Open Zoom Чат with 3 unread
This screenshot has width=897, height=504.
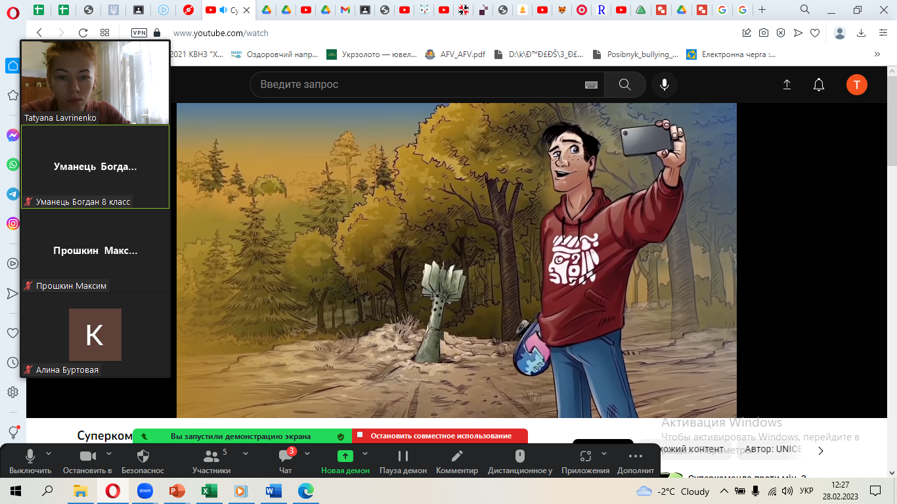pos(286,461)
